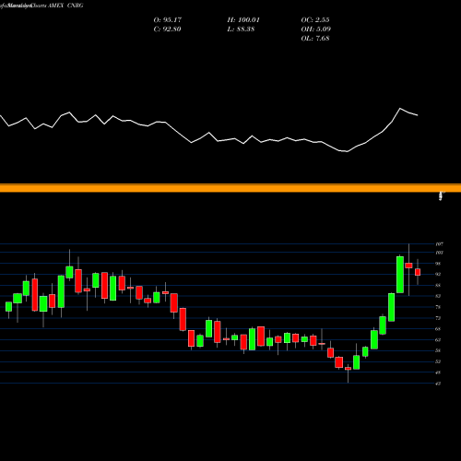The height and width of the screenshot is (461, 461).
Task: Click the 48 price axis label
Action: pos(438,372)
